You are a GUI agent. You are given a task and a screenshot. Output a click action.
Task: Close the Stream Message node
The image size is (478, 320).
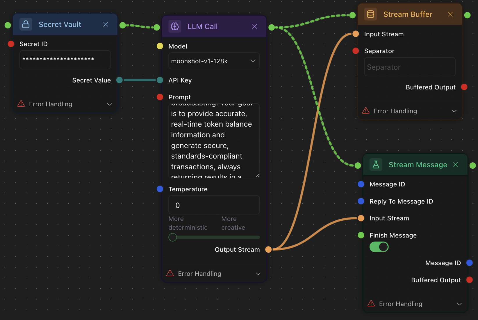pos(456,165)
